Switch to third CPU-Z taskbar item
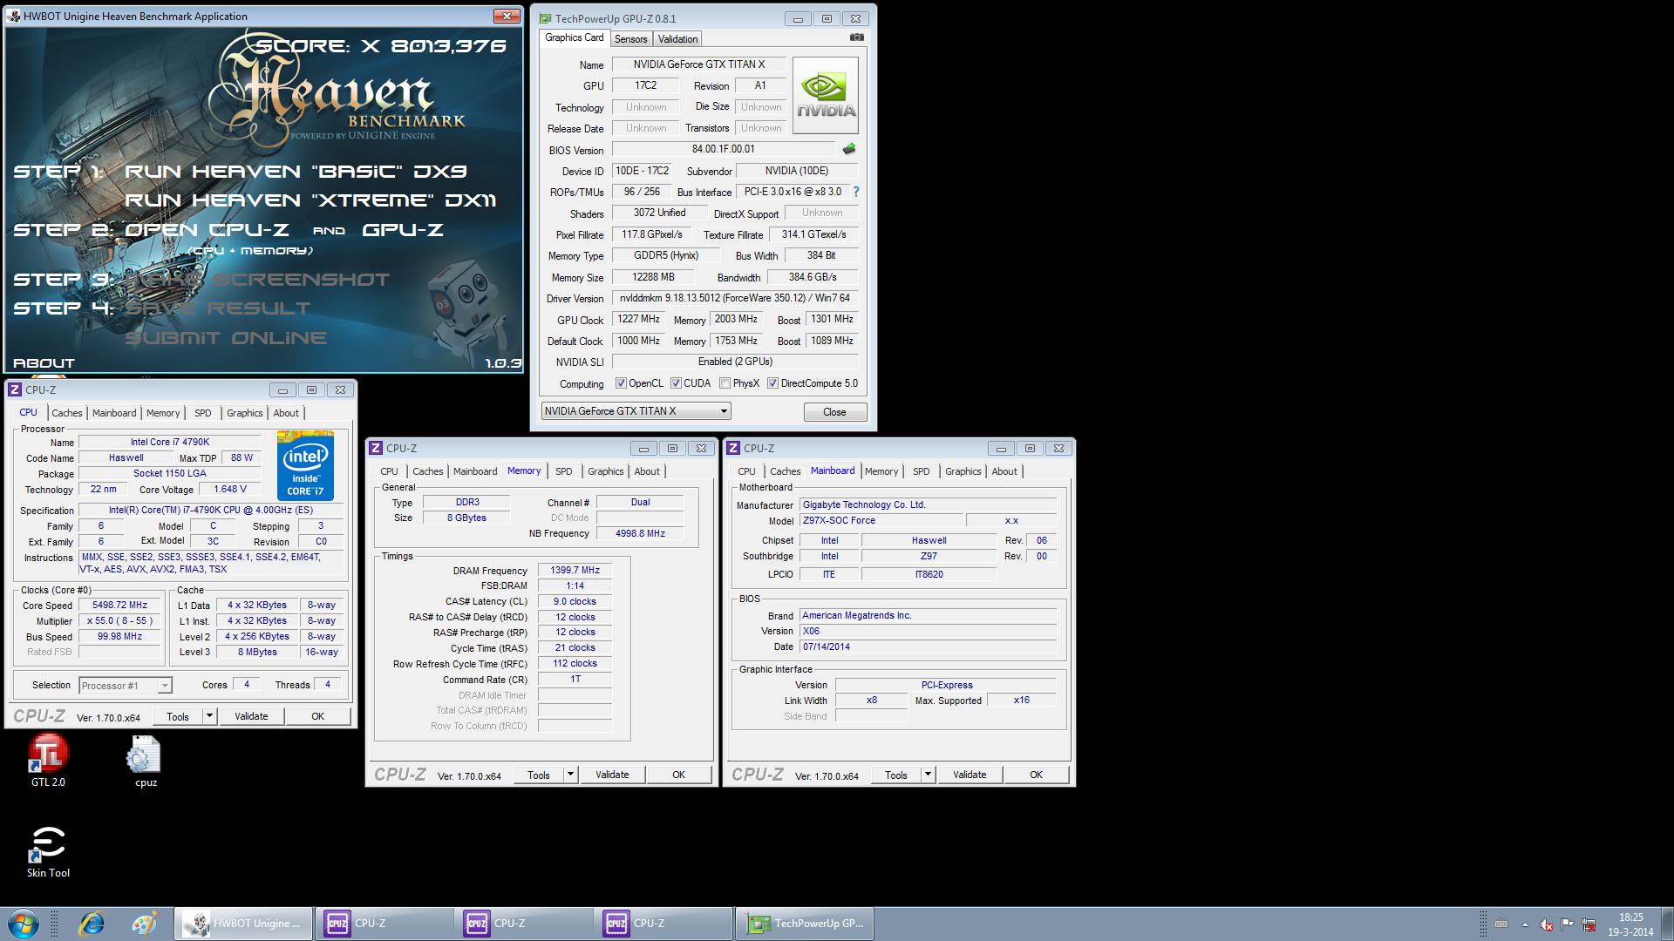Image resolution: width=1674 pixels, height=941 pixels. click(x=663, y=924)
